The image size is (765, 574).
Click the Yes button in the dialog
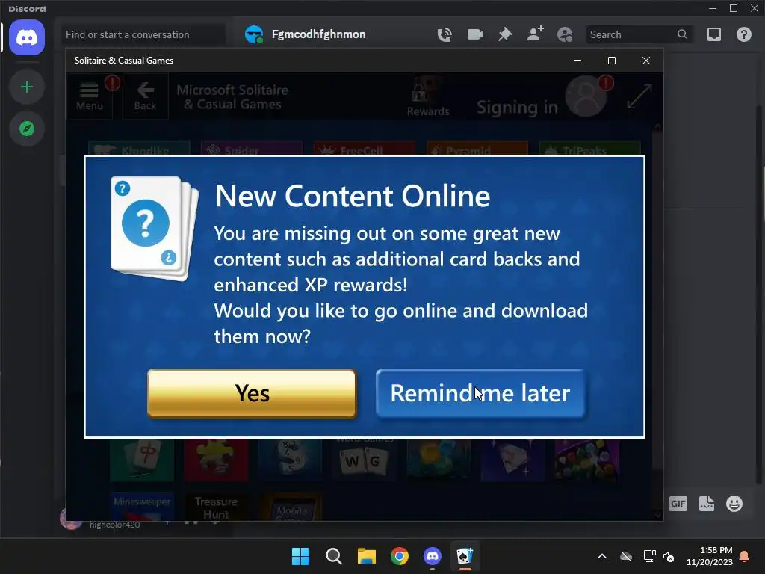click(252, 393)
